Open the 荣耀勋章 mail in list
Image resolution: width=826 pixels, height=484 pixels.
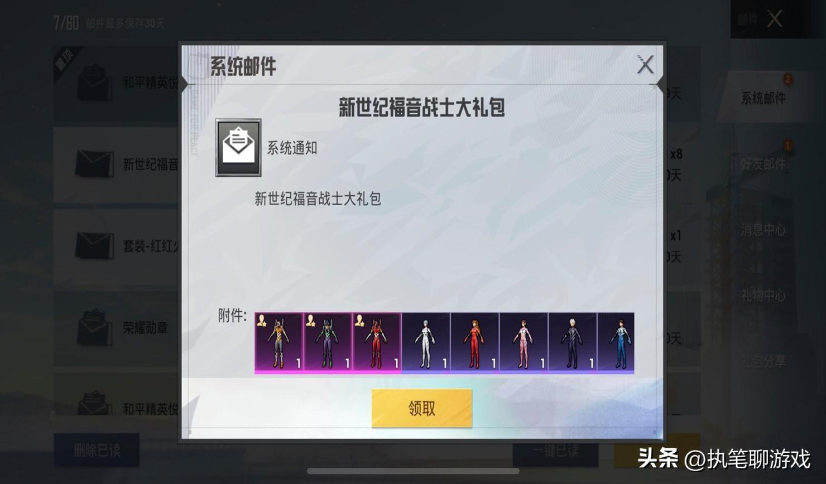(x=116, y=327)
